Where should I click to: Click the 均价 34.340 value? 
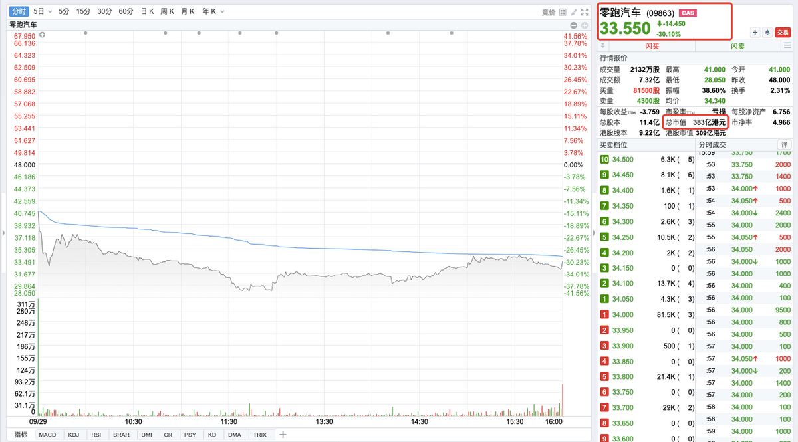[x=714, y=101]
